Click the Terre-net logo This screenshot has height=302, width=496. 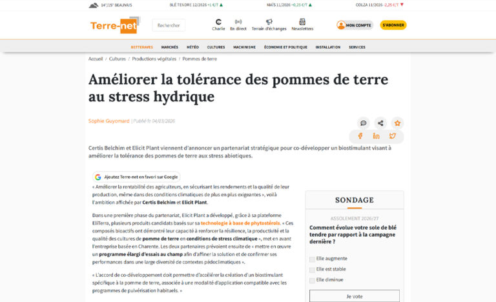click(x=114, y=25)
